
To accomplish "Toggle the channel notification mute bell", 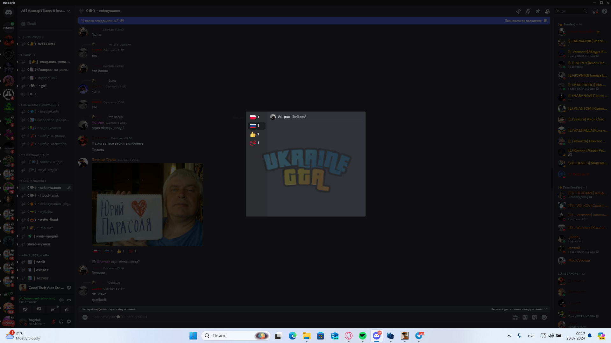I will pos(528,11).
